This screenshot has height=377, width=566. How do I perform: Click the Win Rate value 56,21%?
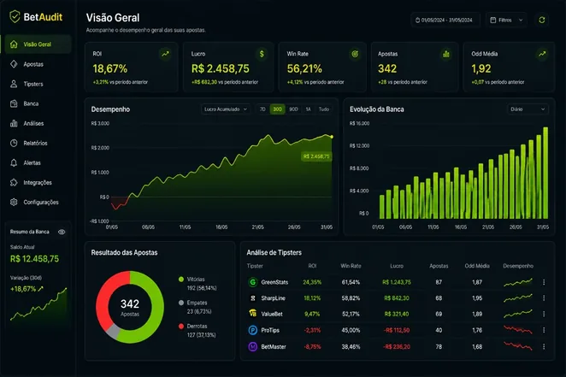tap(304, 68)
